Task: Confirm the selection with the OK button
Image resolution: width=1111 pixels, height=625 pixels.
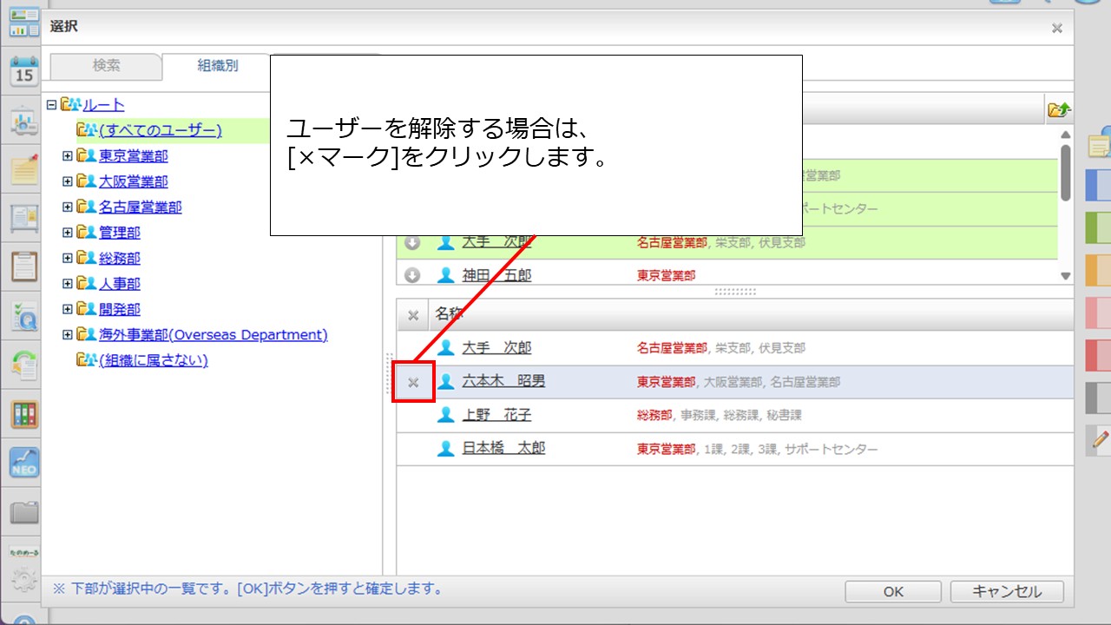Action: pos(893,592)
